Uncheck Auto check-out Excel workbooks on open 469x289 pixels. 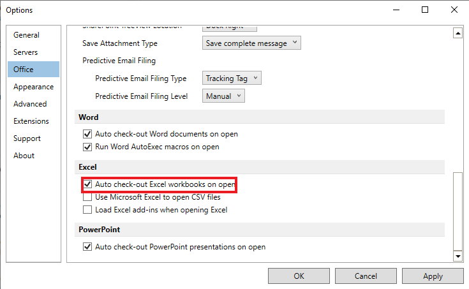point(87,184)
